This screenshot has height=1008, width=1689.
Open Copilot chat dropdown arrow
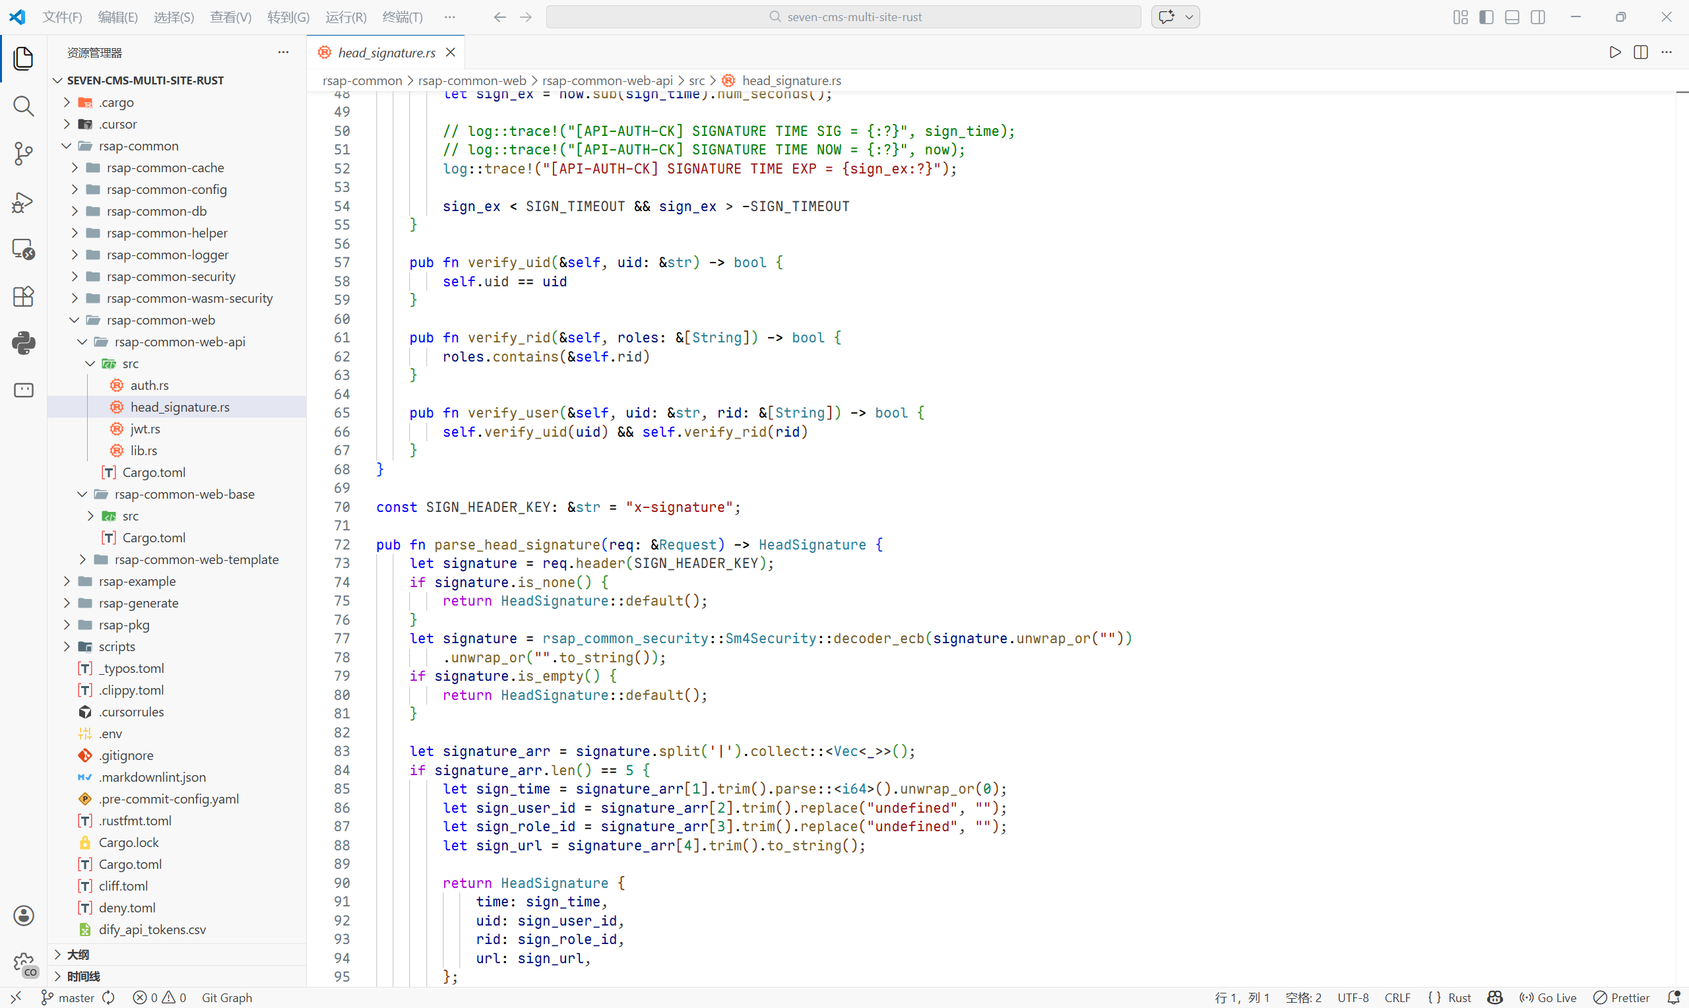point(1189,17)
